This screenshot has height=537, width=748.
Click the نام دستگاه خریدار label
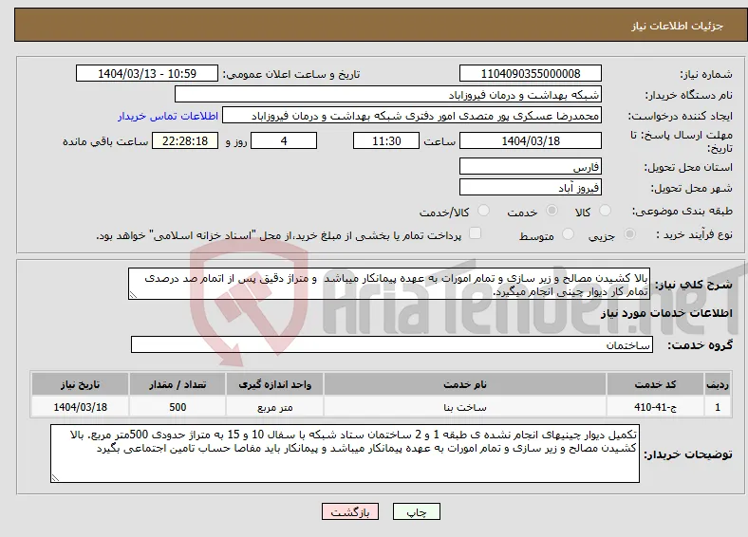coord(689,96)
